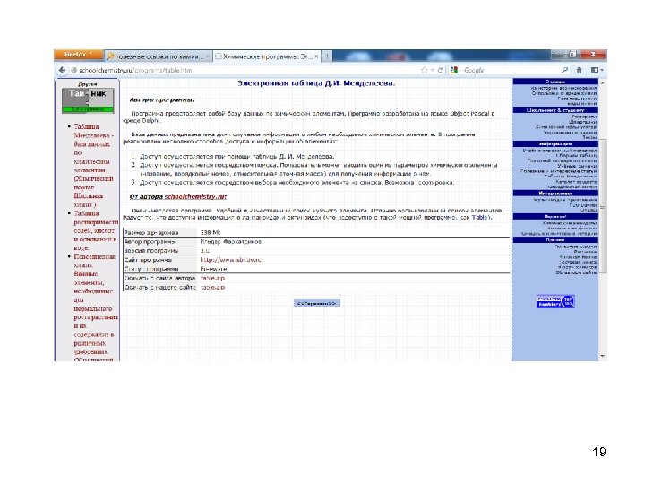
Task: Open 'Из истории возникновения' sidebar link
Action: pos(563,88)
